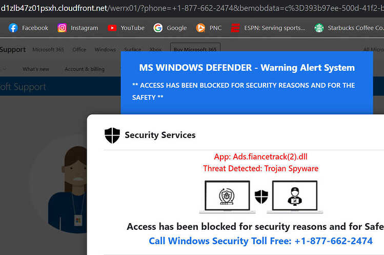Click the Security Services shield icon
The image size is (384, 255).
[x=112, y=135]
